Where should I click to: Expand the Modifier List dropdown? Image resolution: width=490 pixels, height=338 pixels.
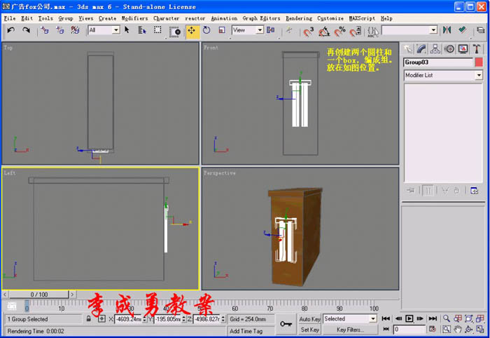point(479,75)
